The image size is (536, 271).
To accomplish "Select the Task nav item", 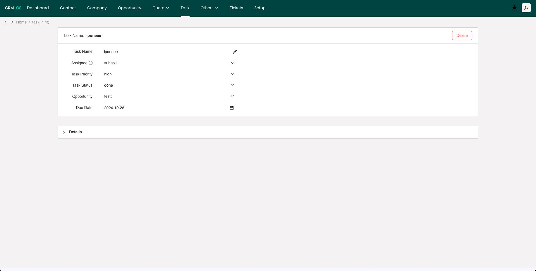I will pyautogui.click(x=185, y=8).
